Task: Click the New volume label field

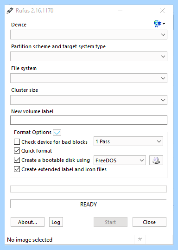Action: tap(89, 120)
